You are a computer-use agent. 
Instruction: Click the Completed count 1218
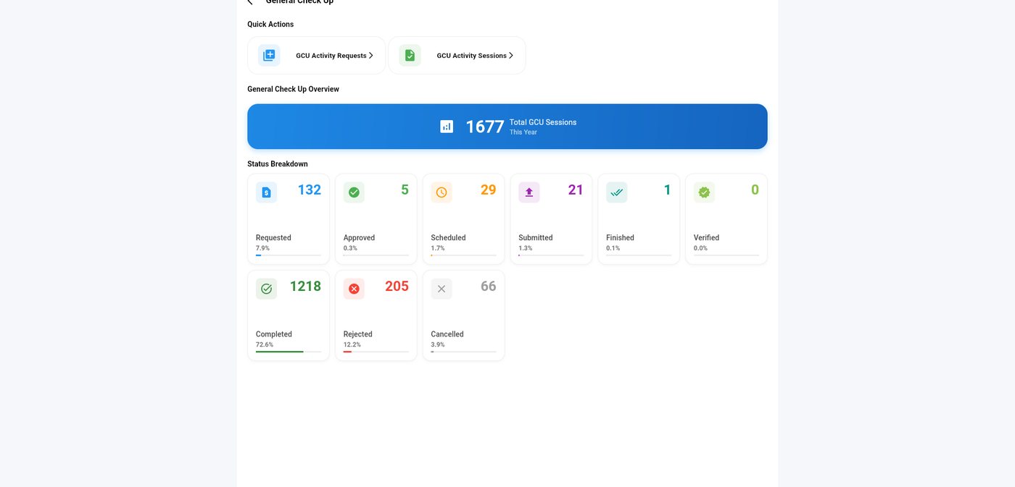coord(305,286)
